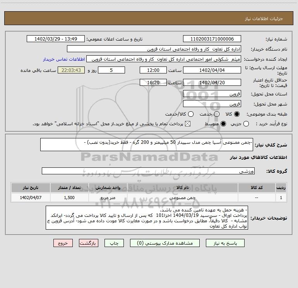Click the چمن مصنوعی item name cell

click(183, 198)
